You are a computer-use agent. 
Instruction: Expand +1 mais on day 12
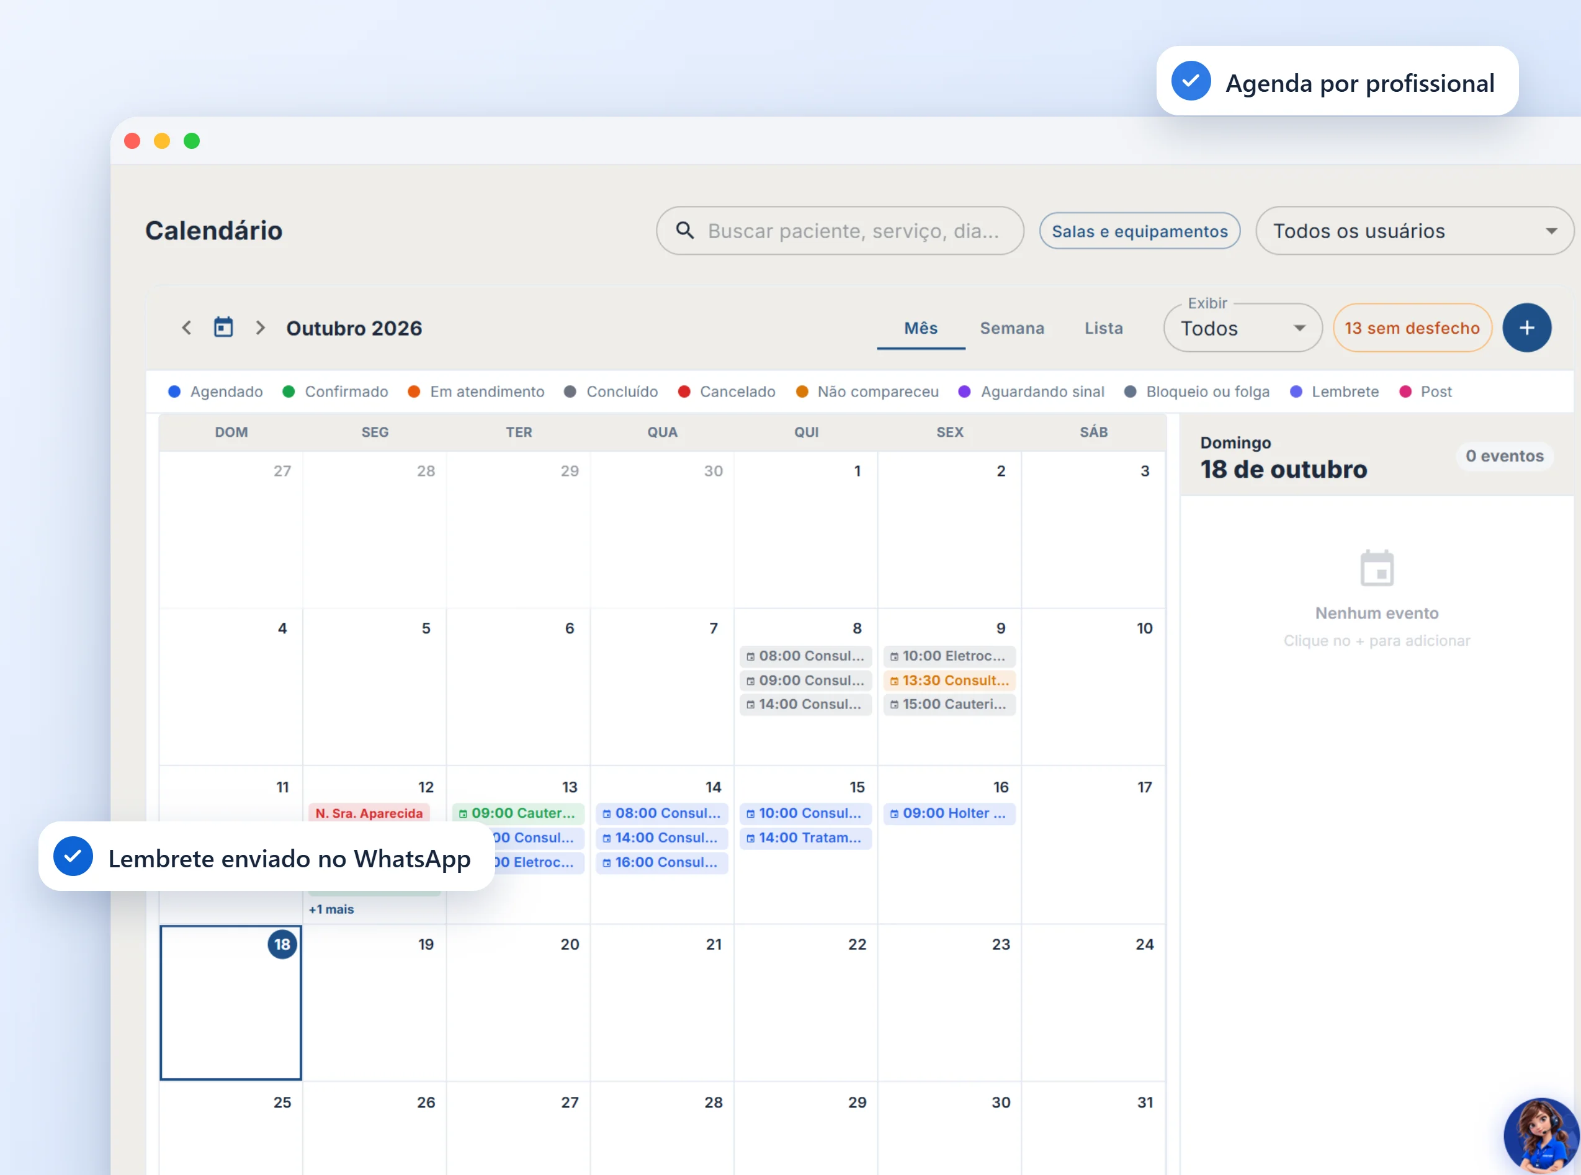331,909
